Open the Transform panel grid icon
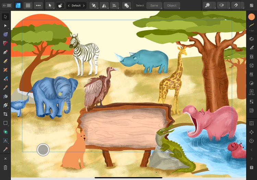This screenshot has width=257, height=180. pos(252,123)
